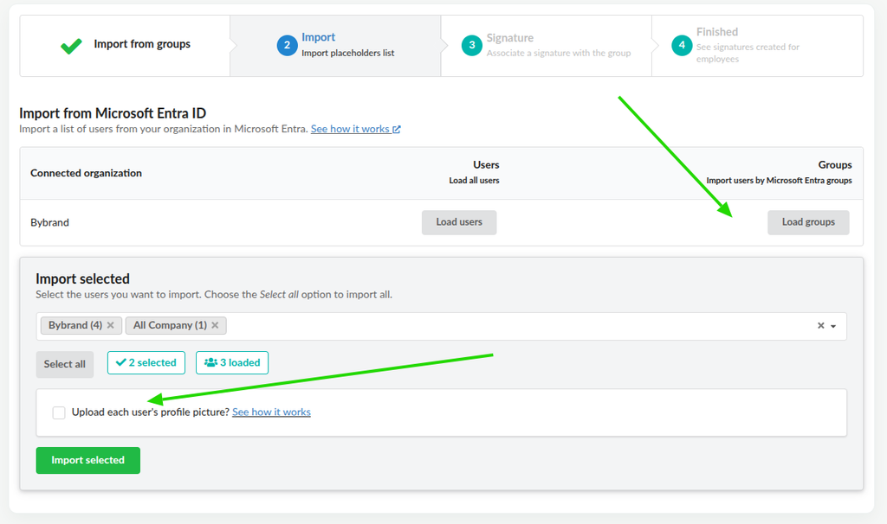
Task: Remove the All Company (1) tag
Action: pos(215,325)
